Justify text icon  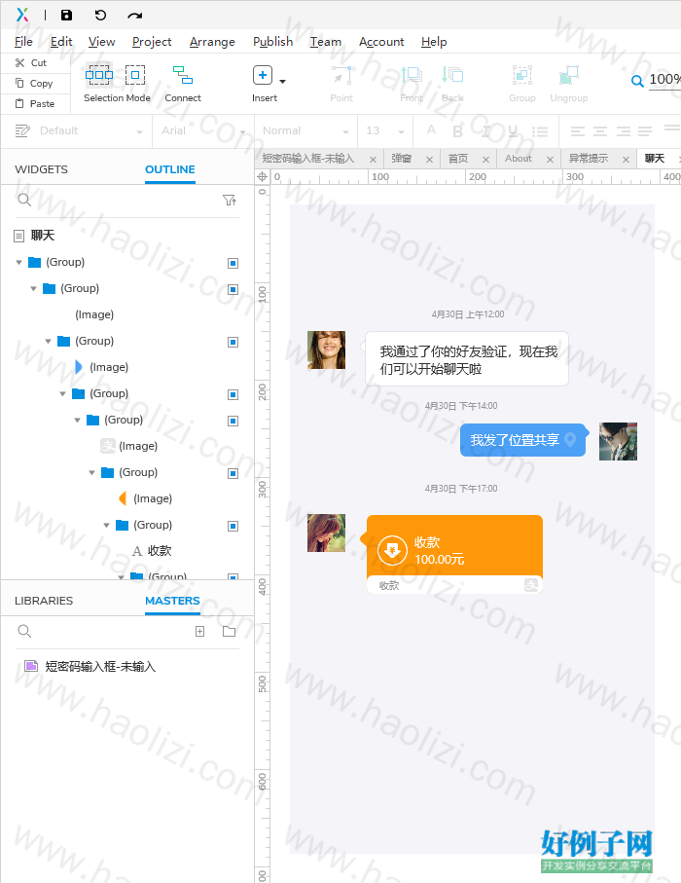(645, 131)
